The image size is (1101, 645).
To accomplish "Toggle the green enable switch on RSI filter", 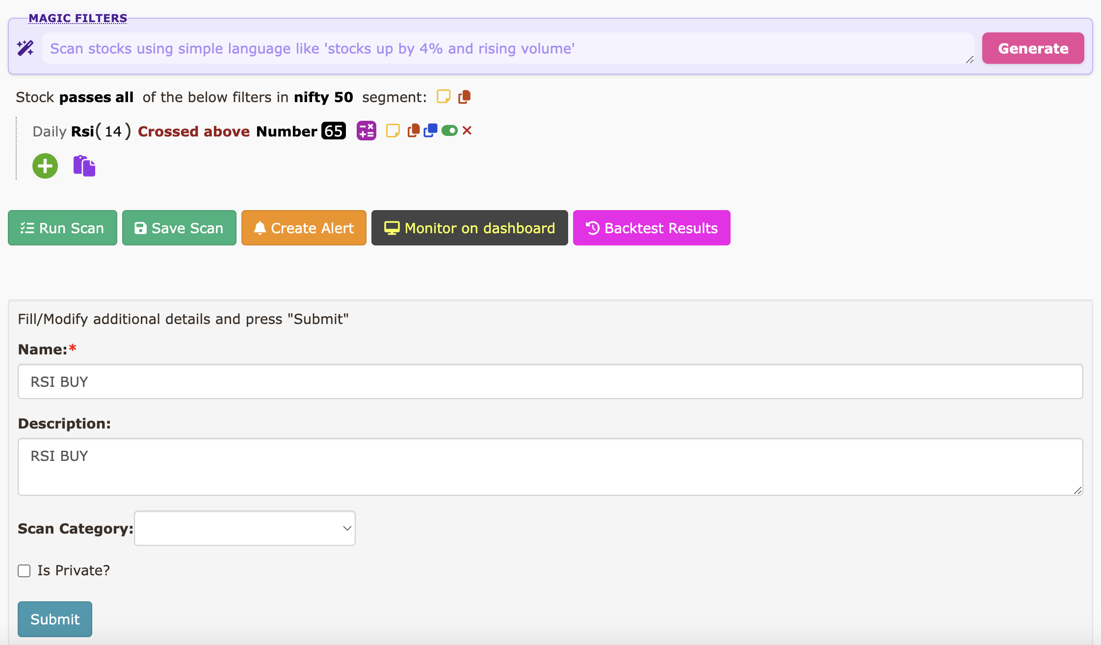I will (x=449, y=130).
